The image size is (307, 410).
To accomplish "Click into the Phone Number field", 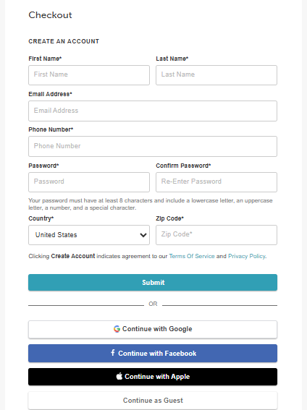I will pos(153,146).
